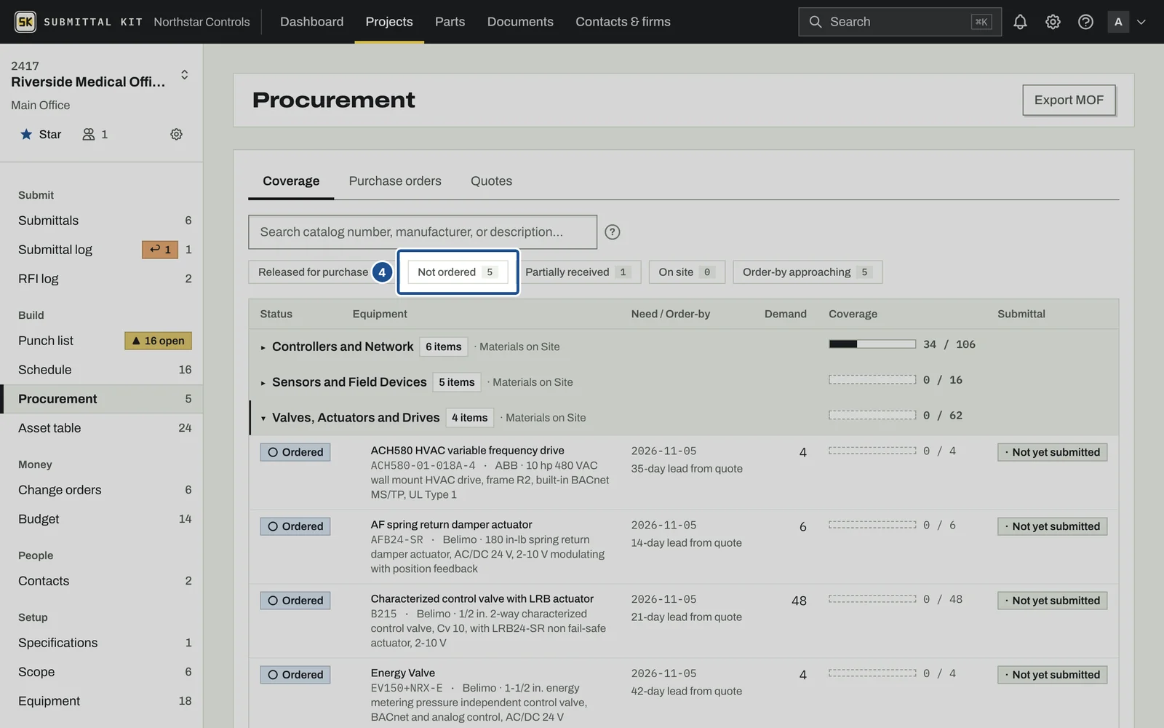This screenshot has width=1164, height=728.
Task: Open project members icon showing 1
Action: [x=95, y=134]
